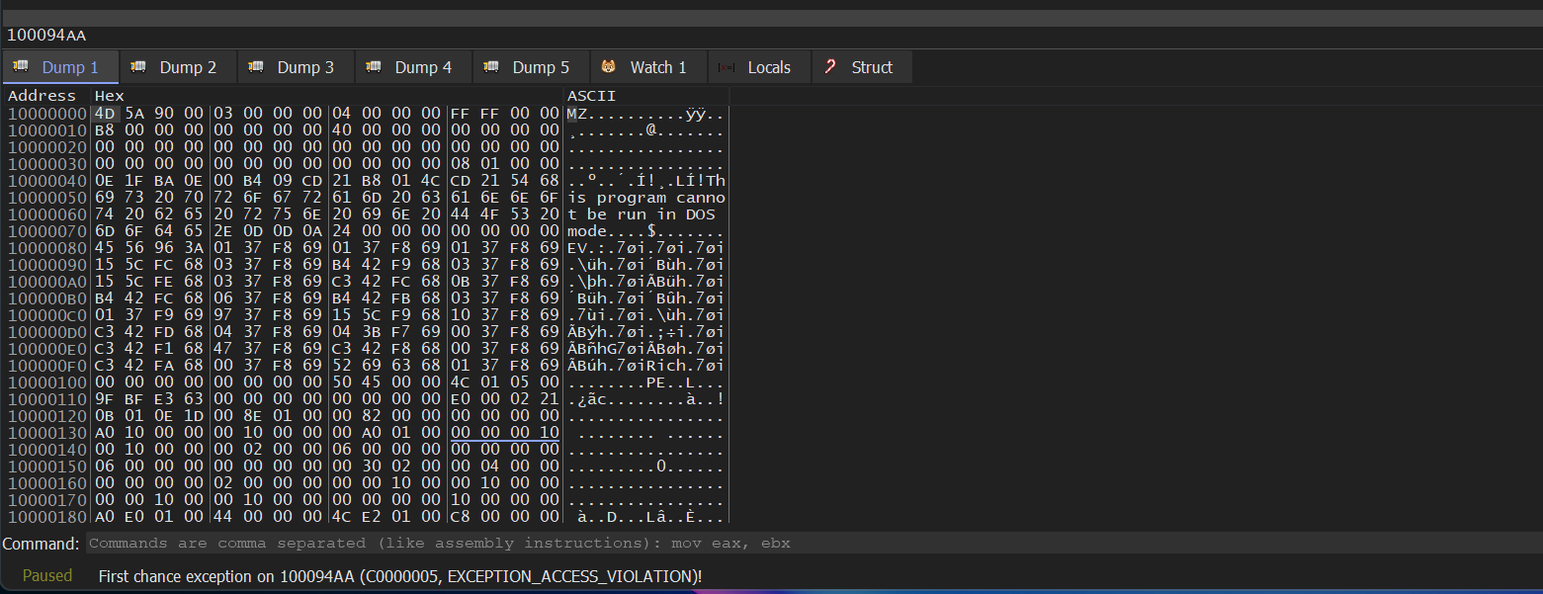
Task: Click the Struct question mark icon
Action: (830, 67)
